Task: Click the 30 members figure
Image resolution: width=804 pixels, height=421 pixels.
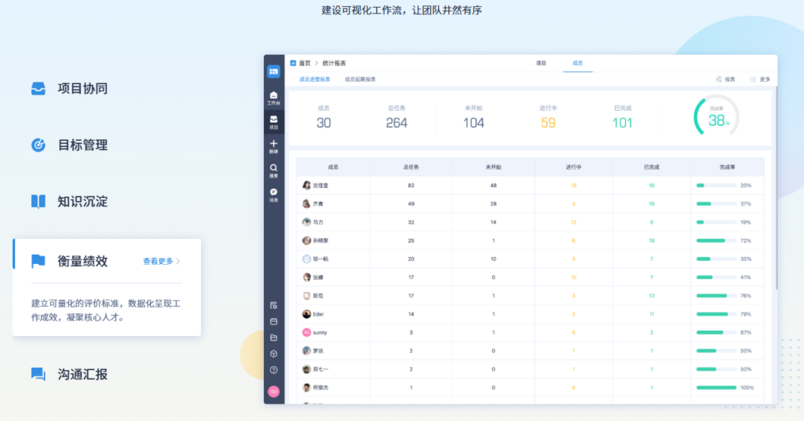Action: [x=323, y=123]
